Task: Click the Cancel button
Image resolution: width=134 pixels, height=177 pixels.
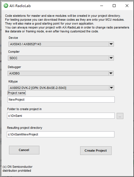Action: [x=24, y=150]
